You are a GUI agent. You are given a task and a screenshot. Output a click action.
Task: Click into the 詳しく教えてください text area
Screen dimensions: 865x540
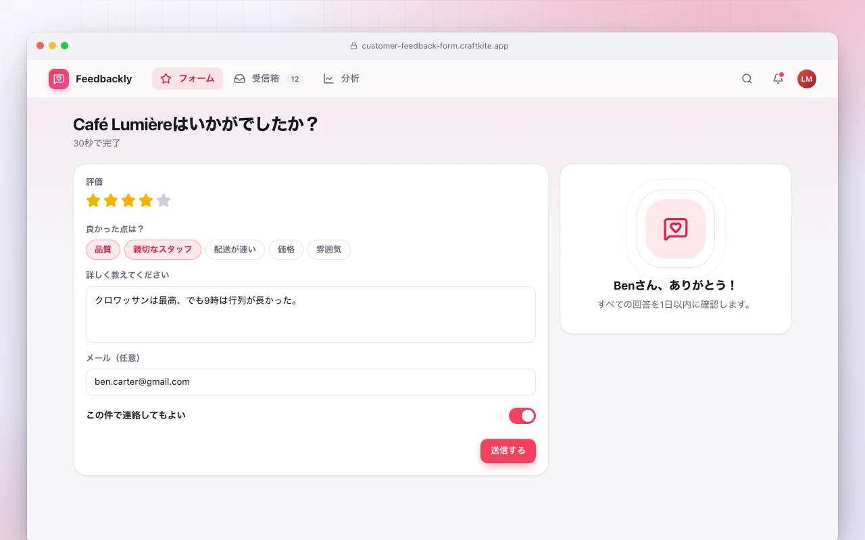[x=311, y=315]
